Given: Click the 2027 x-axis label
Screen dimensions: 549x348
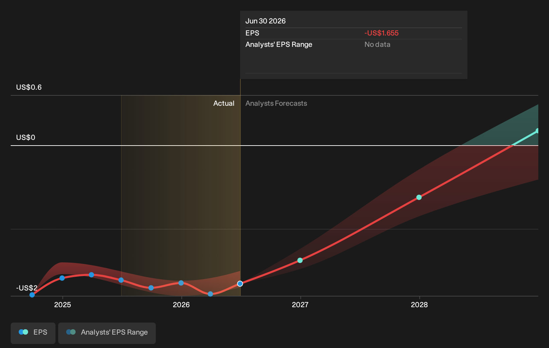Looking at the screenshot, I should point(300,304).
